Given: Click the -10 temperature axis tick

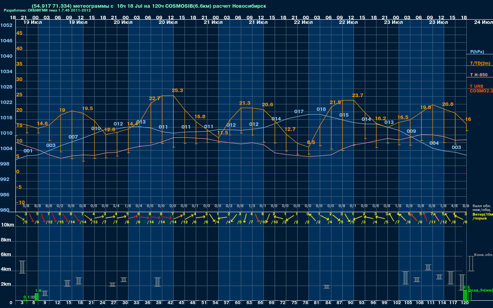Looking at the screenshot, I should (x=20, y=203).
